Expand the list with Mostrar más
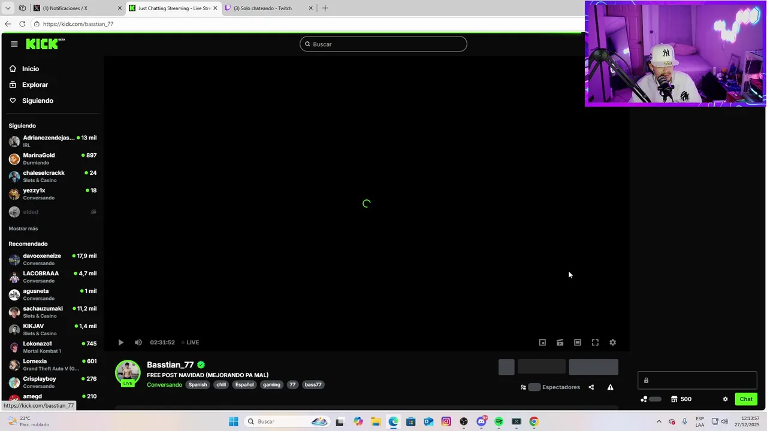The height and width of the screenshot is (431, 767). coord(23,229)
